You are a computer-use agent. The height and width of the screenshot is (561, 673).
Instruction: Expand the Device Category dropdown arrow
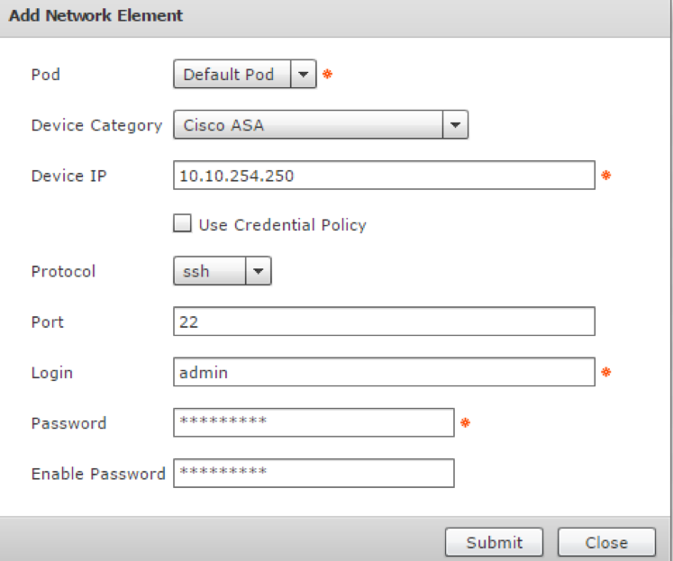pos(455,125)
